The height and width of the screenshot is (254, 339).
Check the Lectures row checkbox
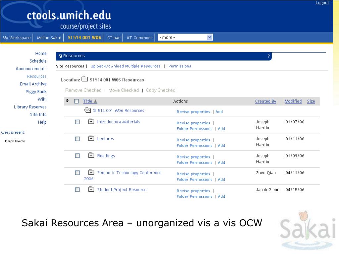(x=77, y=139)
